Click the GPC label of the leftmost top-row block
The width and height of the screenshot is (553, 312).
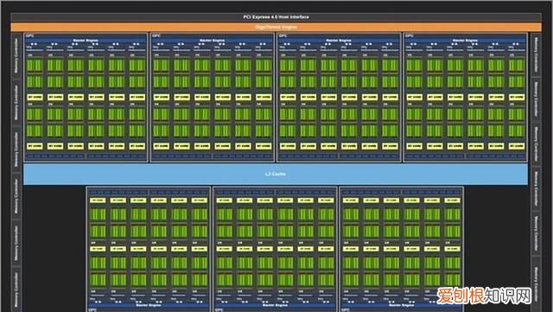coord(29,35)
